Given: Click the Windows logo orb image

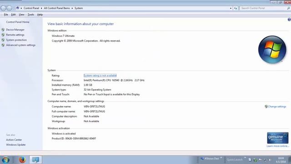Looking at the screenshot, I should (272, 50).
